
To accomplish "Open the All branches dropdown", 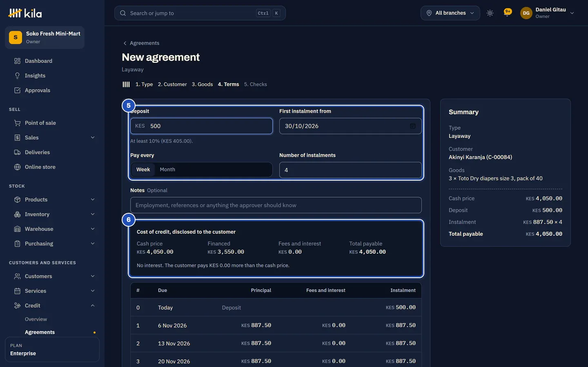I will pos(450,13).
